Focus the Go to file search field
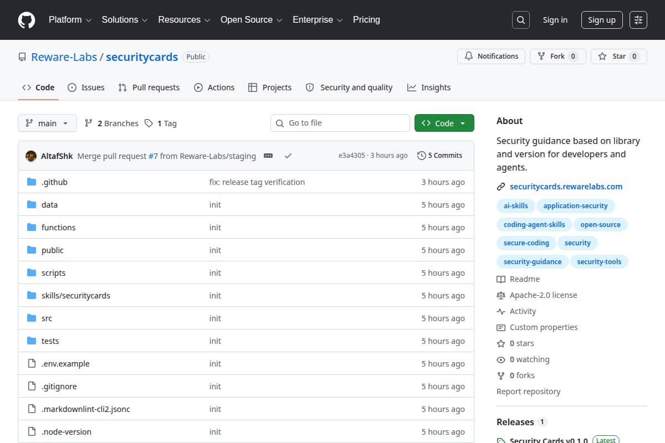665x443 pixels. coord(340,123)
